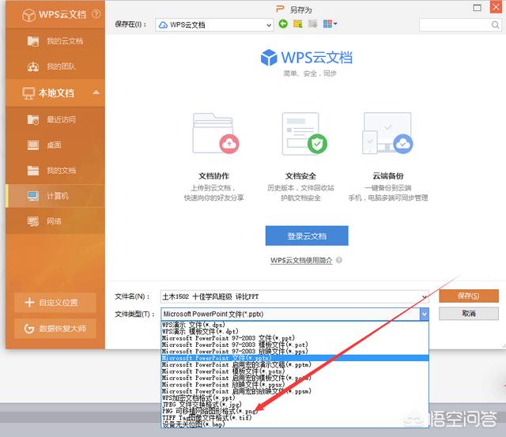
Task: Click the 登录云文档 button
Action: (x=306, y=235)
